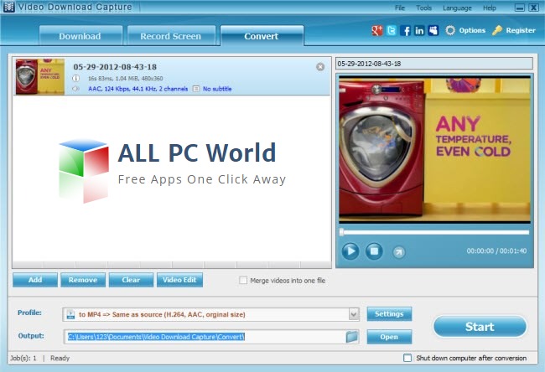Open Options with the gear icon

(450, 30)
